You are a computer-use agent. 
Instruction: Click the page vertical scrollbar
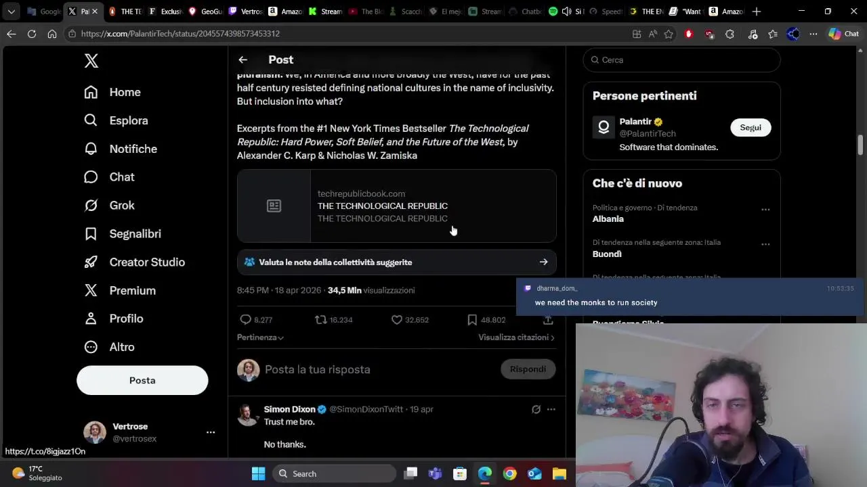click(x=861, y=145)
